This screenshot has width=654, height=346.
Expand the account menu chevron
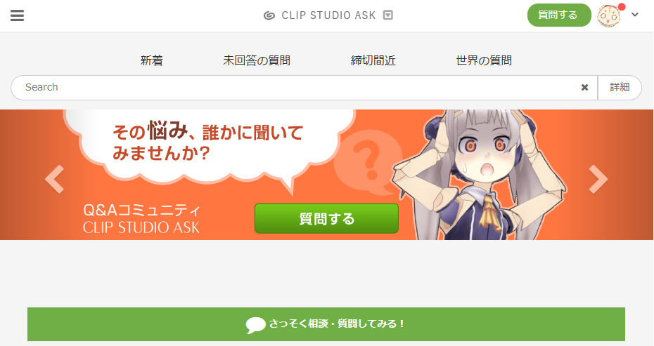pyautogui.click(x=635, y=15)
